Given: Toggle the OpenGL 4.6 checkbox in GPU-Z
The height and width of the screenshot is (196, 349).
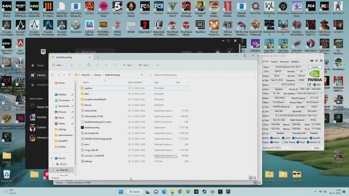Looking at the screenshot, I should coord(308,142).
